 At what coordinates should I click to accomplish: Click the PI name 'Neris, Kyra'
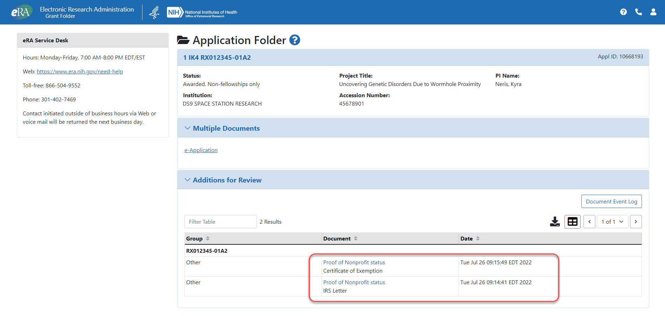click(x=508, y=84)
